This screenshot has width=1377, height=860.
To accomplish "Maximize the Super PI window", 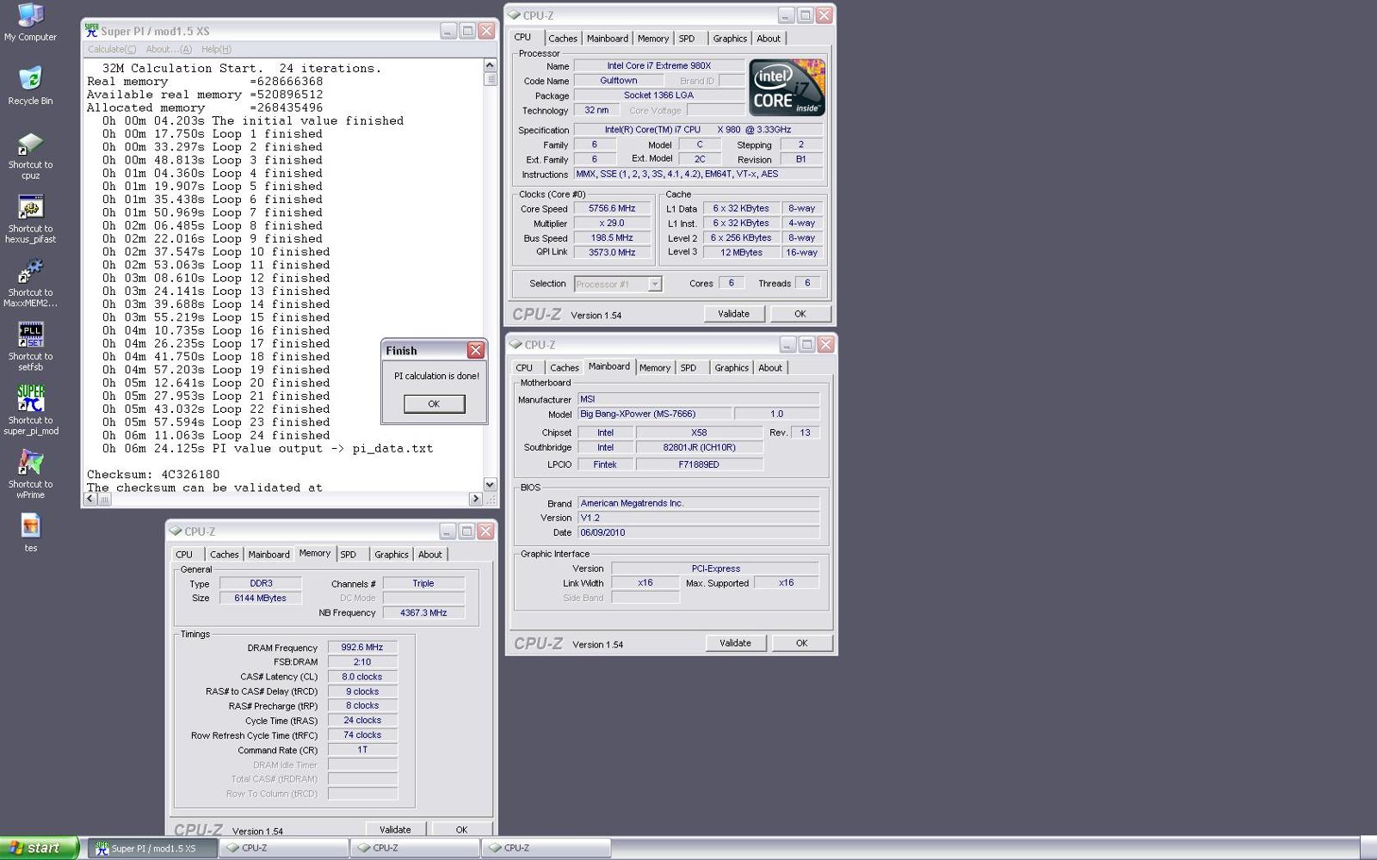I will [467, 31].
